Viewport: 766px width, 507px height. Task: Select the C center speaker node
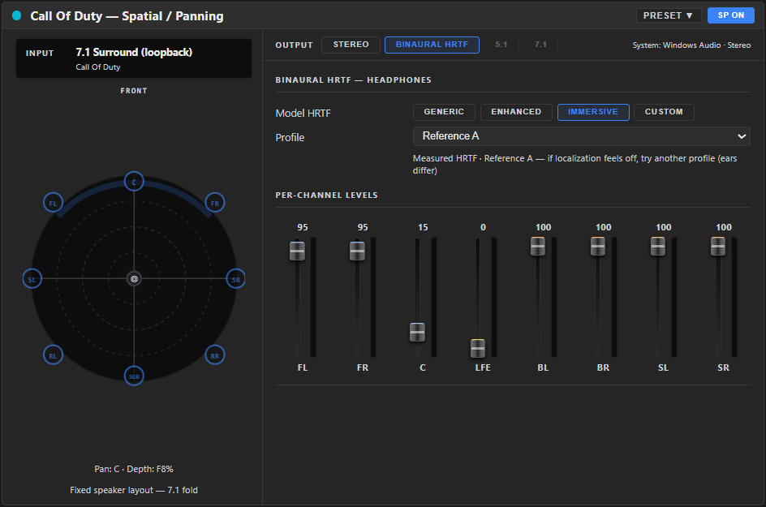[134, 182]
